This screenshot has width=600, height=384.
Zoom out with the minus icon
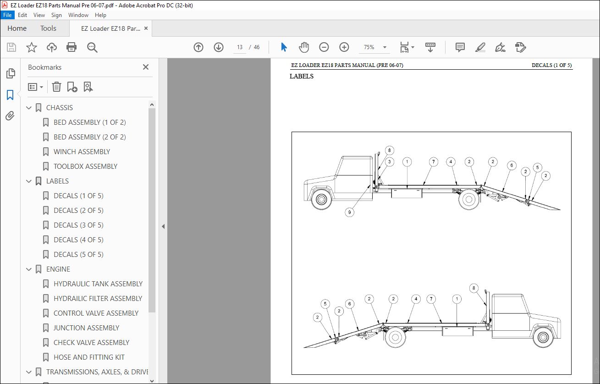324,47
